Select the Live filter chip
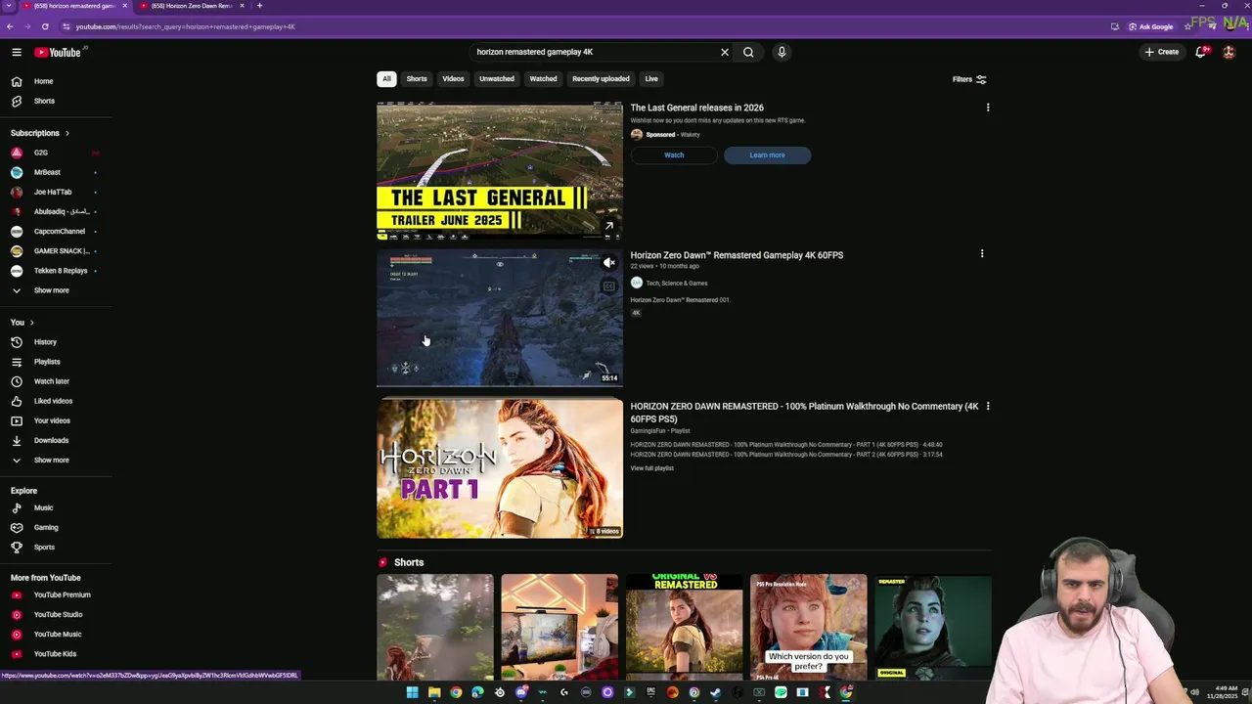 coord(651,78)
